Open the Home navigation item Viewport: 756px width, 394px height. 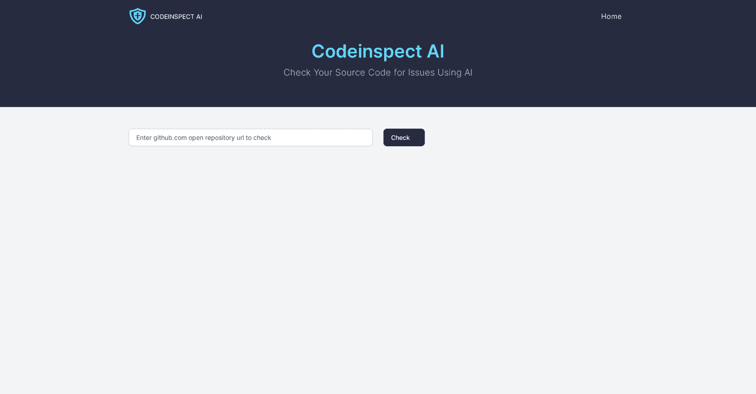click(611, 16)
